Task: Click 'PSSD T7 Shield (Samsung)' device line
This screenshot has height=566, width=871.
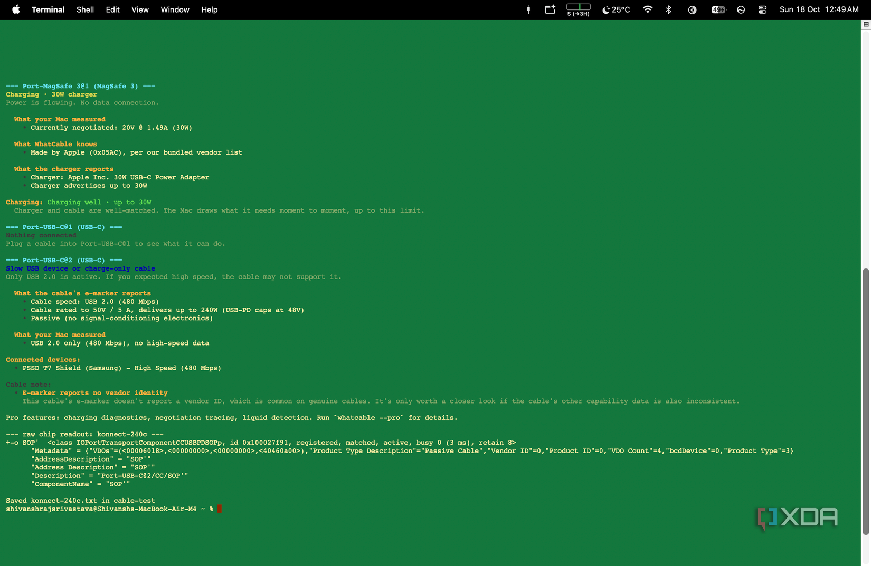Action: [121, 368]
